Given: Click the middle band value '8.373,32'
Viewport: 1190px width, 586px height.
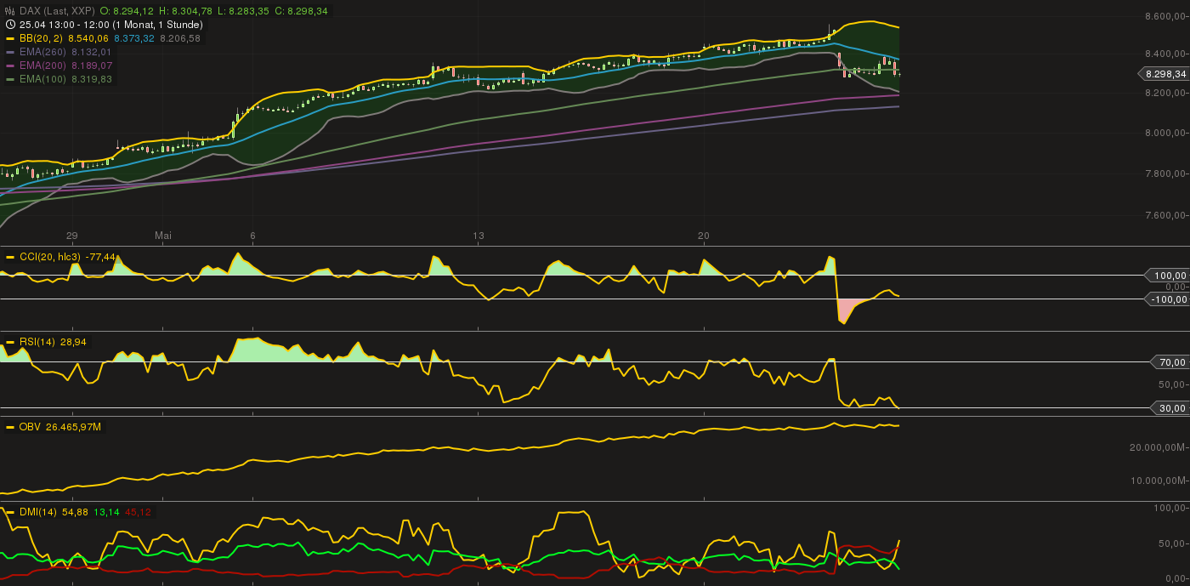Looking at the screenshot, I should click(134, 38).
